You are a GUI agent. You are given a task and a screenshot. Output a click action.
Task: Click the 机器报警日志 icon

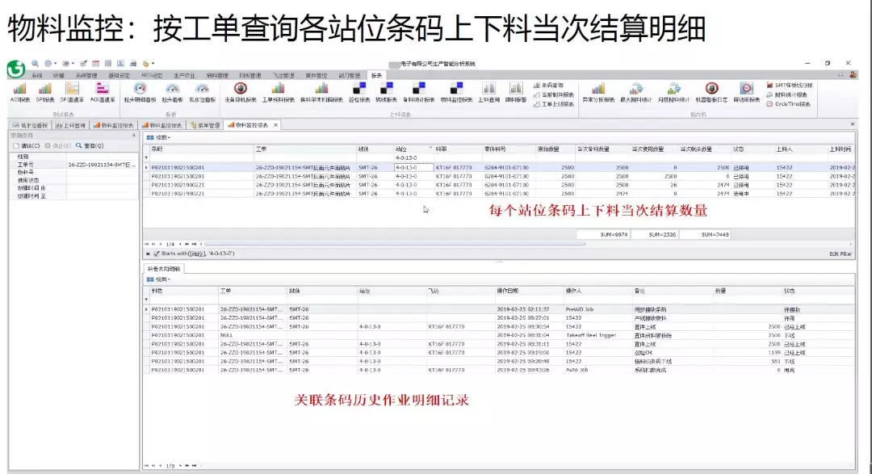711,91
